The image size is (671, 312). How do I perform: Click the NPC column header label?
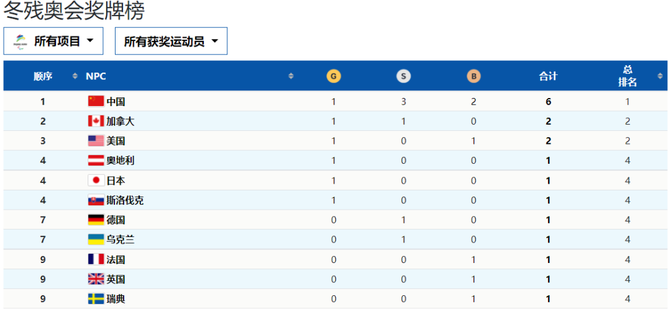(x=96, y=76)
